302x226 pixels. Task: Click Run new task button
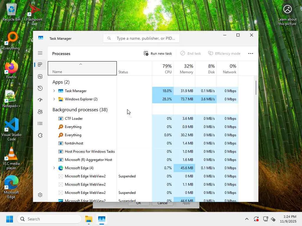[x=158, y=54]
